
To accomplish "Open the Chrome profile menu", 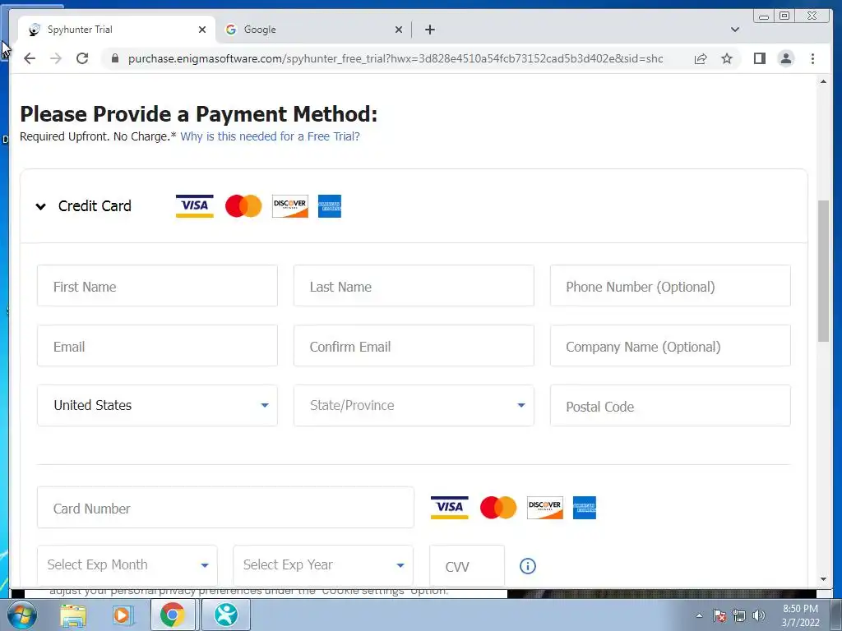I will pyautogui.click(x=785, y=58).
